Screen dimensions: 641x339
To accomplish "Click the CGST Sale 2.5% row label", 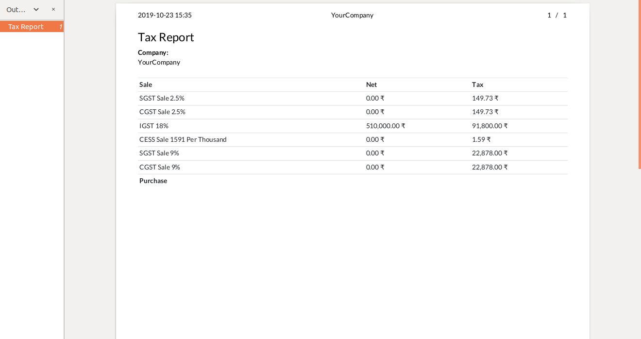I will [x=162, y=112].
